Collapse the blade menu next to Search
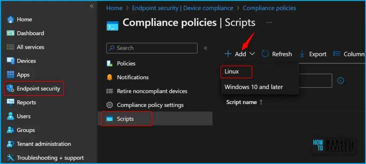The height and width of the screenshot is (164, 366). pyautogui.click(x=206, y=48)
